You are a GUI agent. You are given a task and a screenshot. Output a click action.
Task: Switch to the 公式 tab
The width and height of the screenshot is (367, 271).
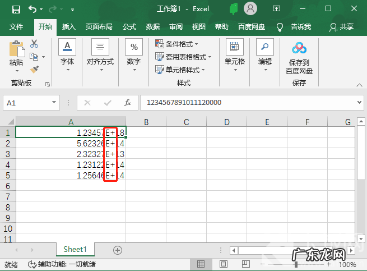click(129, 27)
